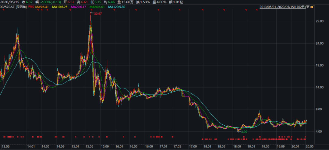Select the MA5 moving average label
This screenshot has height=150, width=329.
pyautogui.click(x=42, y=7)
